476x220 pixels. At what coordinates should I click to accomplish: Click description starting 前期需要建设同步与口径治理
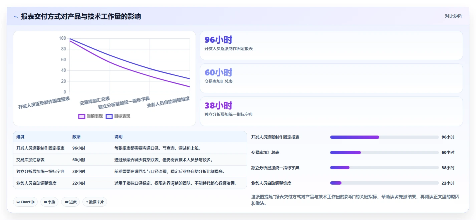(170, 172)
